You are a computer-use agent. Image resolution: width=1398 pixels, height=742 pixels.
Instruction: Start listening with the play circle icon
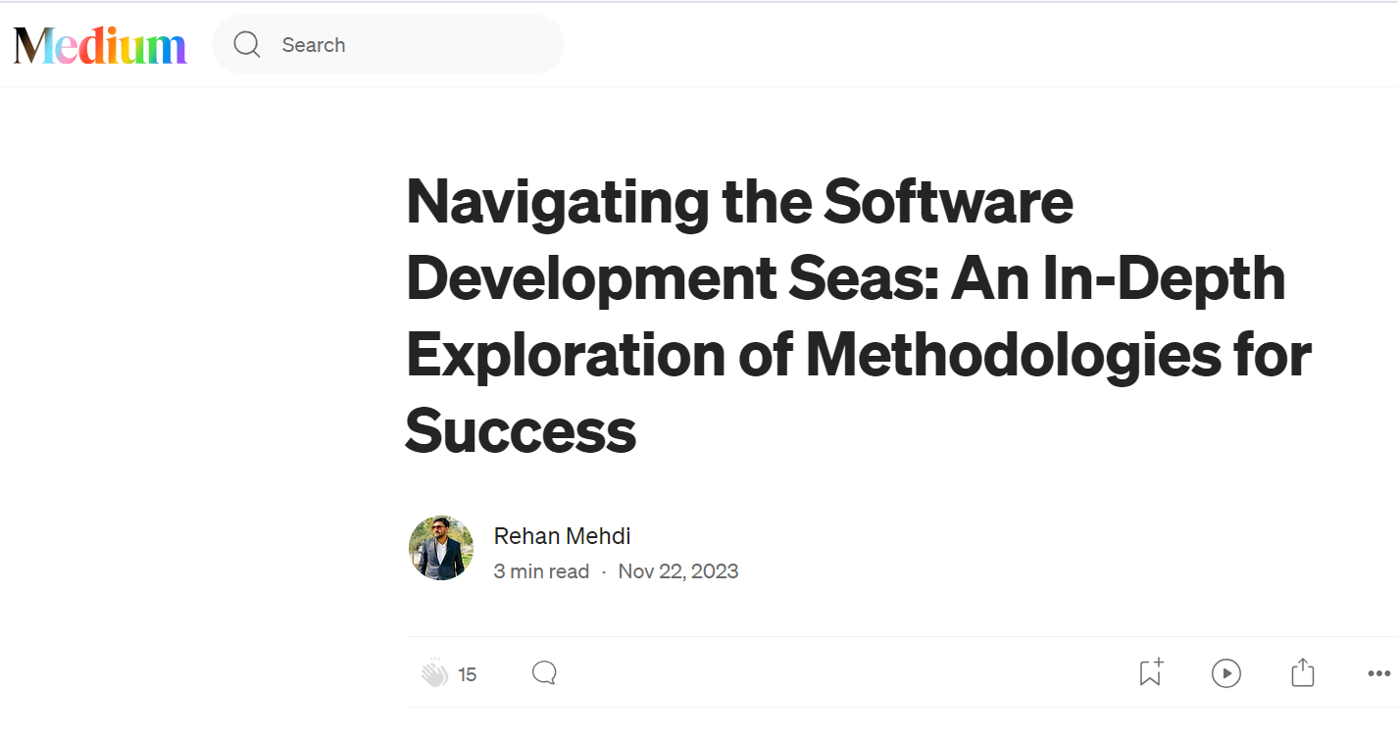(x=1226, y=673)
